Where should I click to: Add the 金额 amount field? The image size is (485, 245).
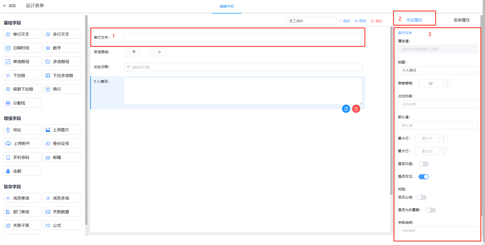22,171
